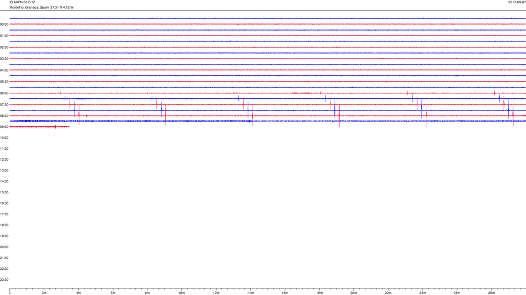Select the 00:30 time label

[x=4, y=25]
